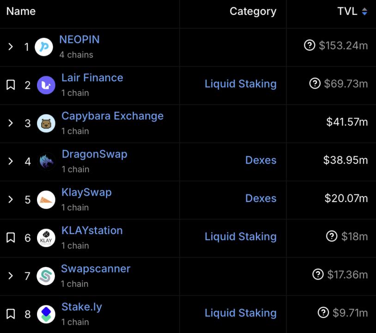
Task: Click the Dexes category next to KlaySwap
Action: tap(261, 198)
